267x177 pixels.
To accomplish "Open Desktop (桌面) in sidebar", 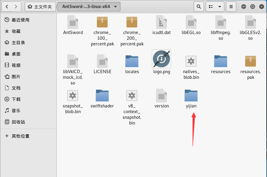I will tap(28, 54).
